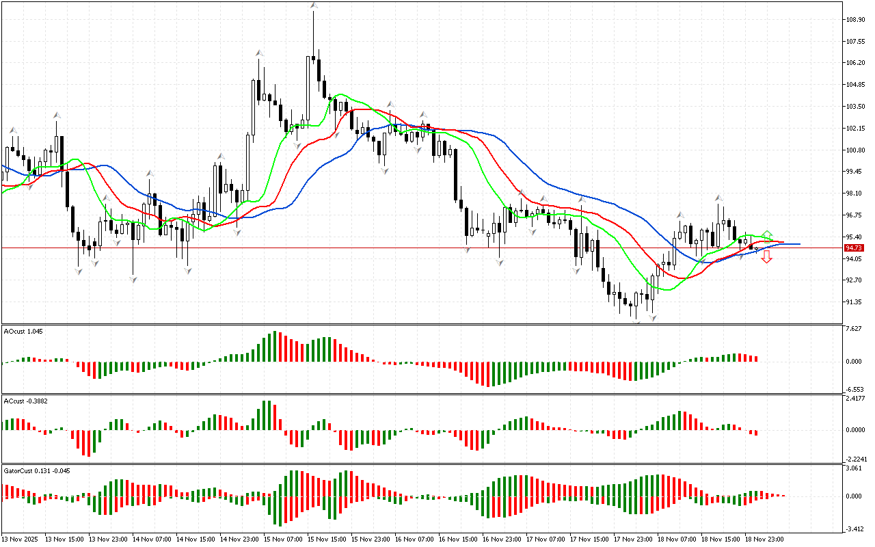Click the red down arrow signal
Viewport: 875px width, 547px height.
(767, 257)
